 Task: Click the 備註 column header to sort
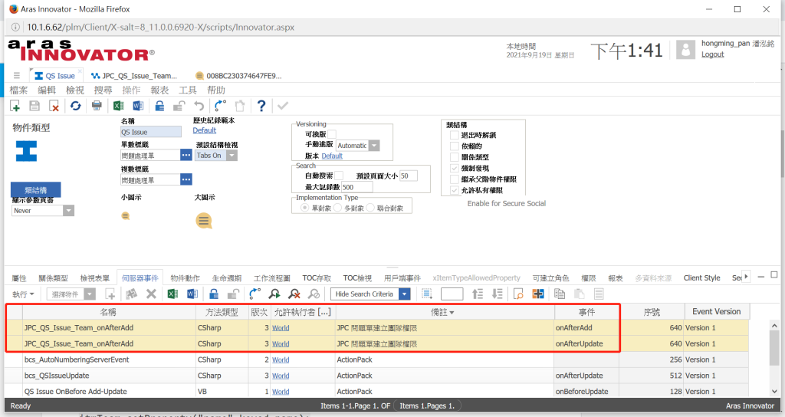click(445, 312)
